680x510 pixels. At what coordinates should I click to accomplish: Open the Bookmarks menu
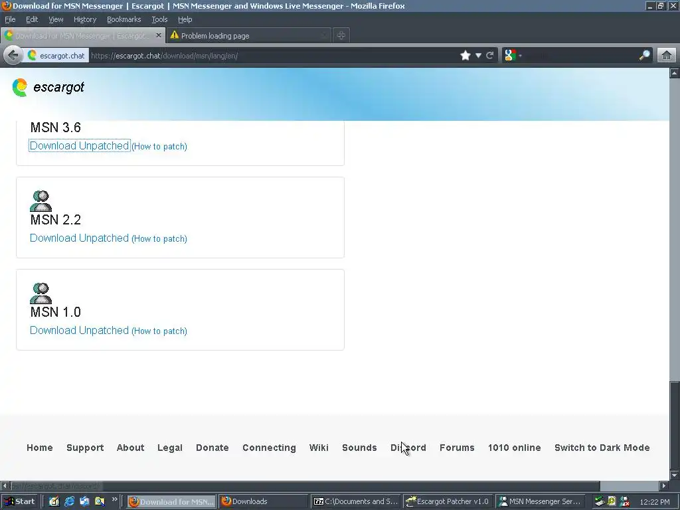(124, 19)
